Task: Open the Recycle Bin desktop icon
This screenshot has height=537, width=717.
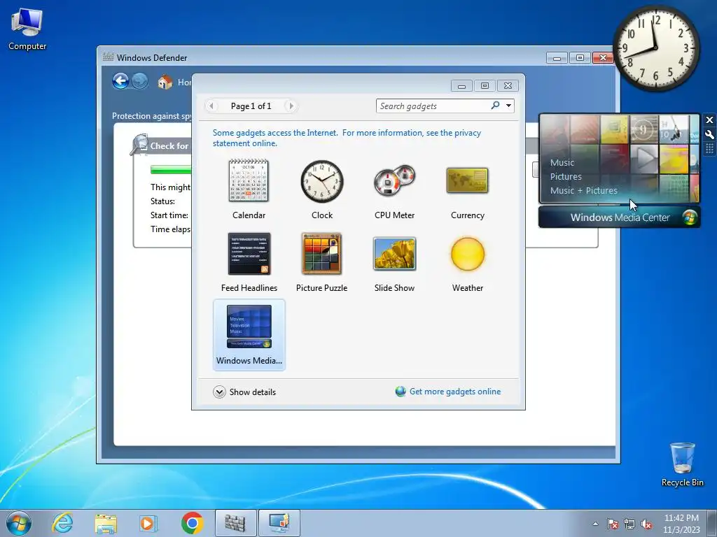Action: point(682,464)
